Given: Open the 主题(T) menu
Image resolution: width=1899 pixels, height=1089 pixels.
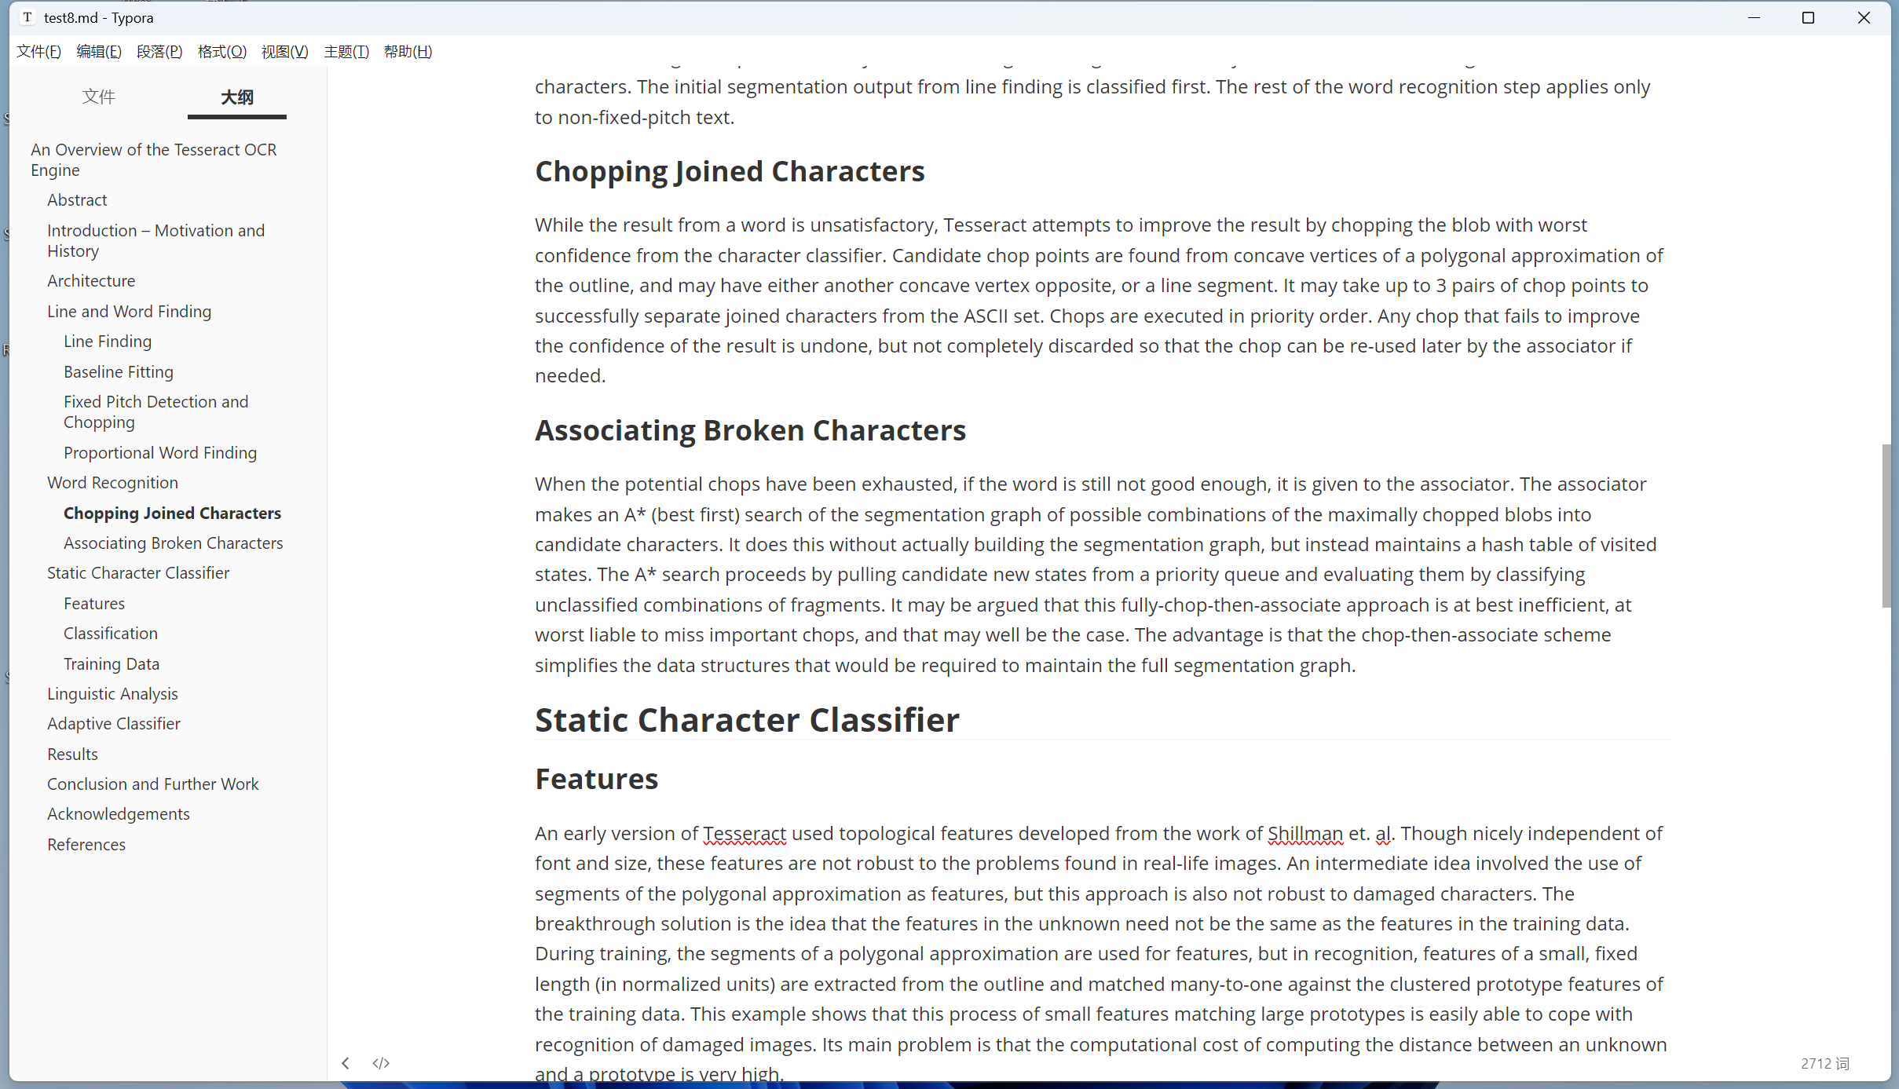Looking at the screenshot, I should tap(346, 51).
